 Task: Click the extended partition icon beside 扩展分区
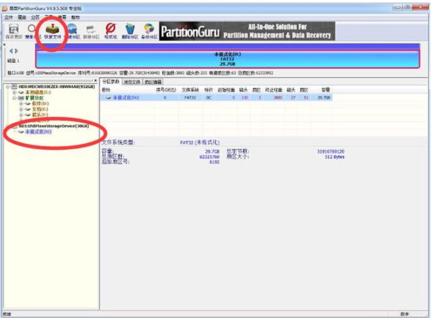21,98
